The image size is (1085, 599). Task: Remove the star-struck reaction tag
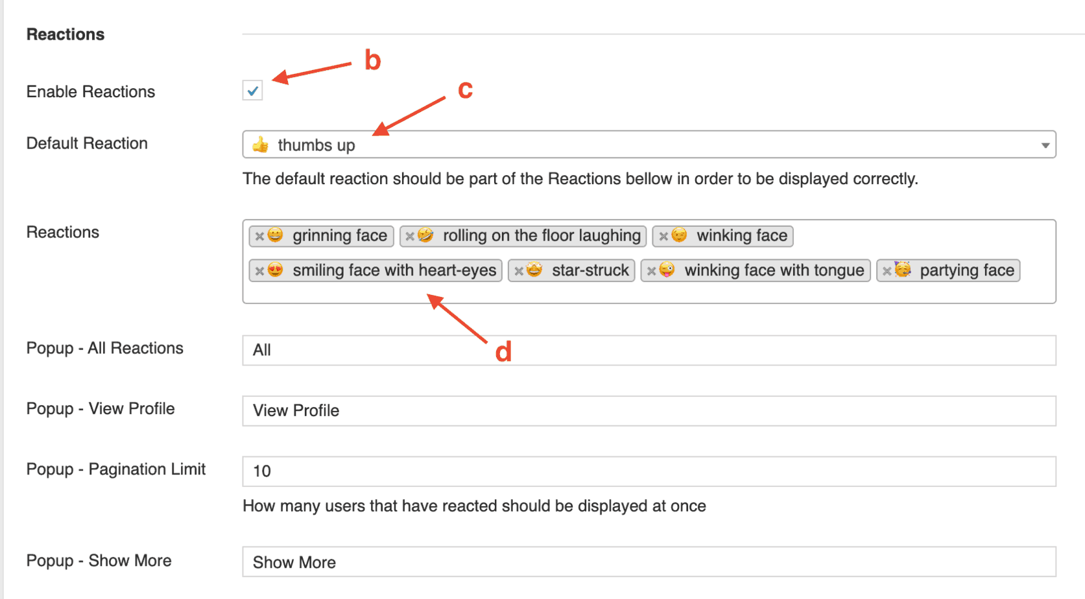(x=519, y=271)
